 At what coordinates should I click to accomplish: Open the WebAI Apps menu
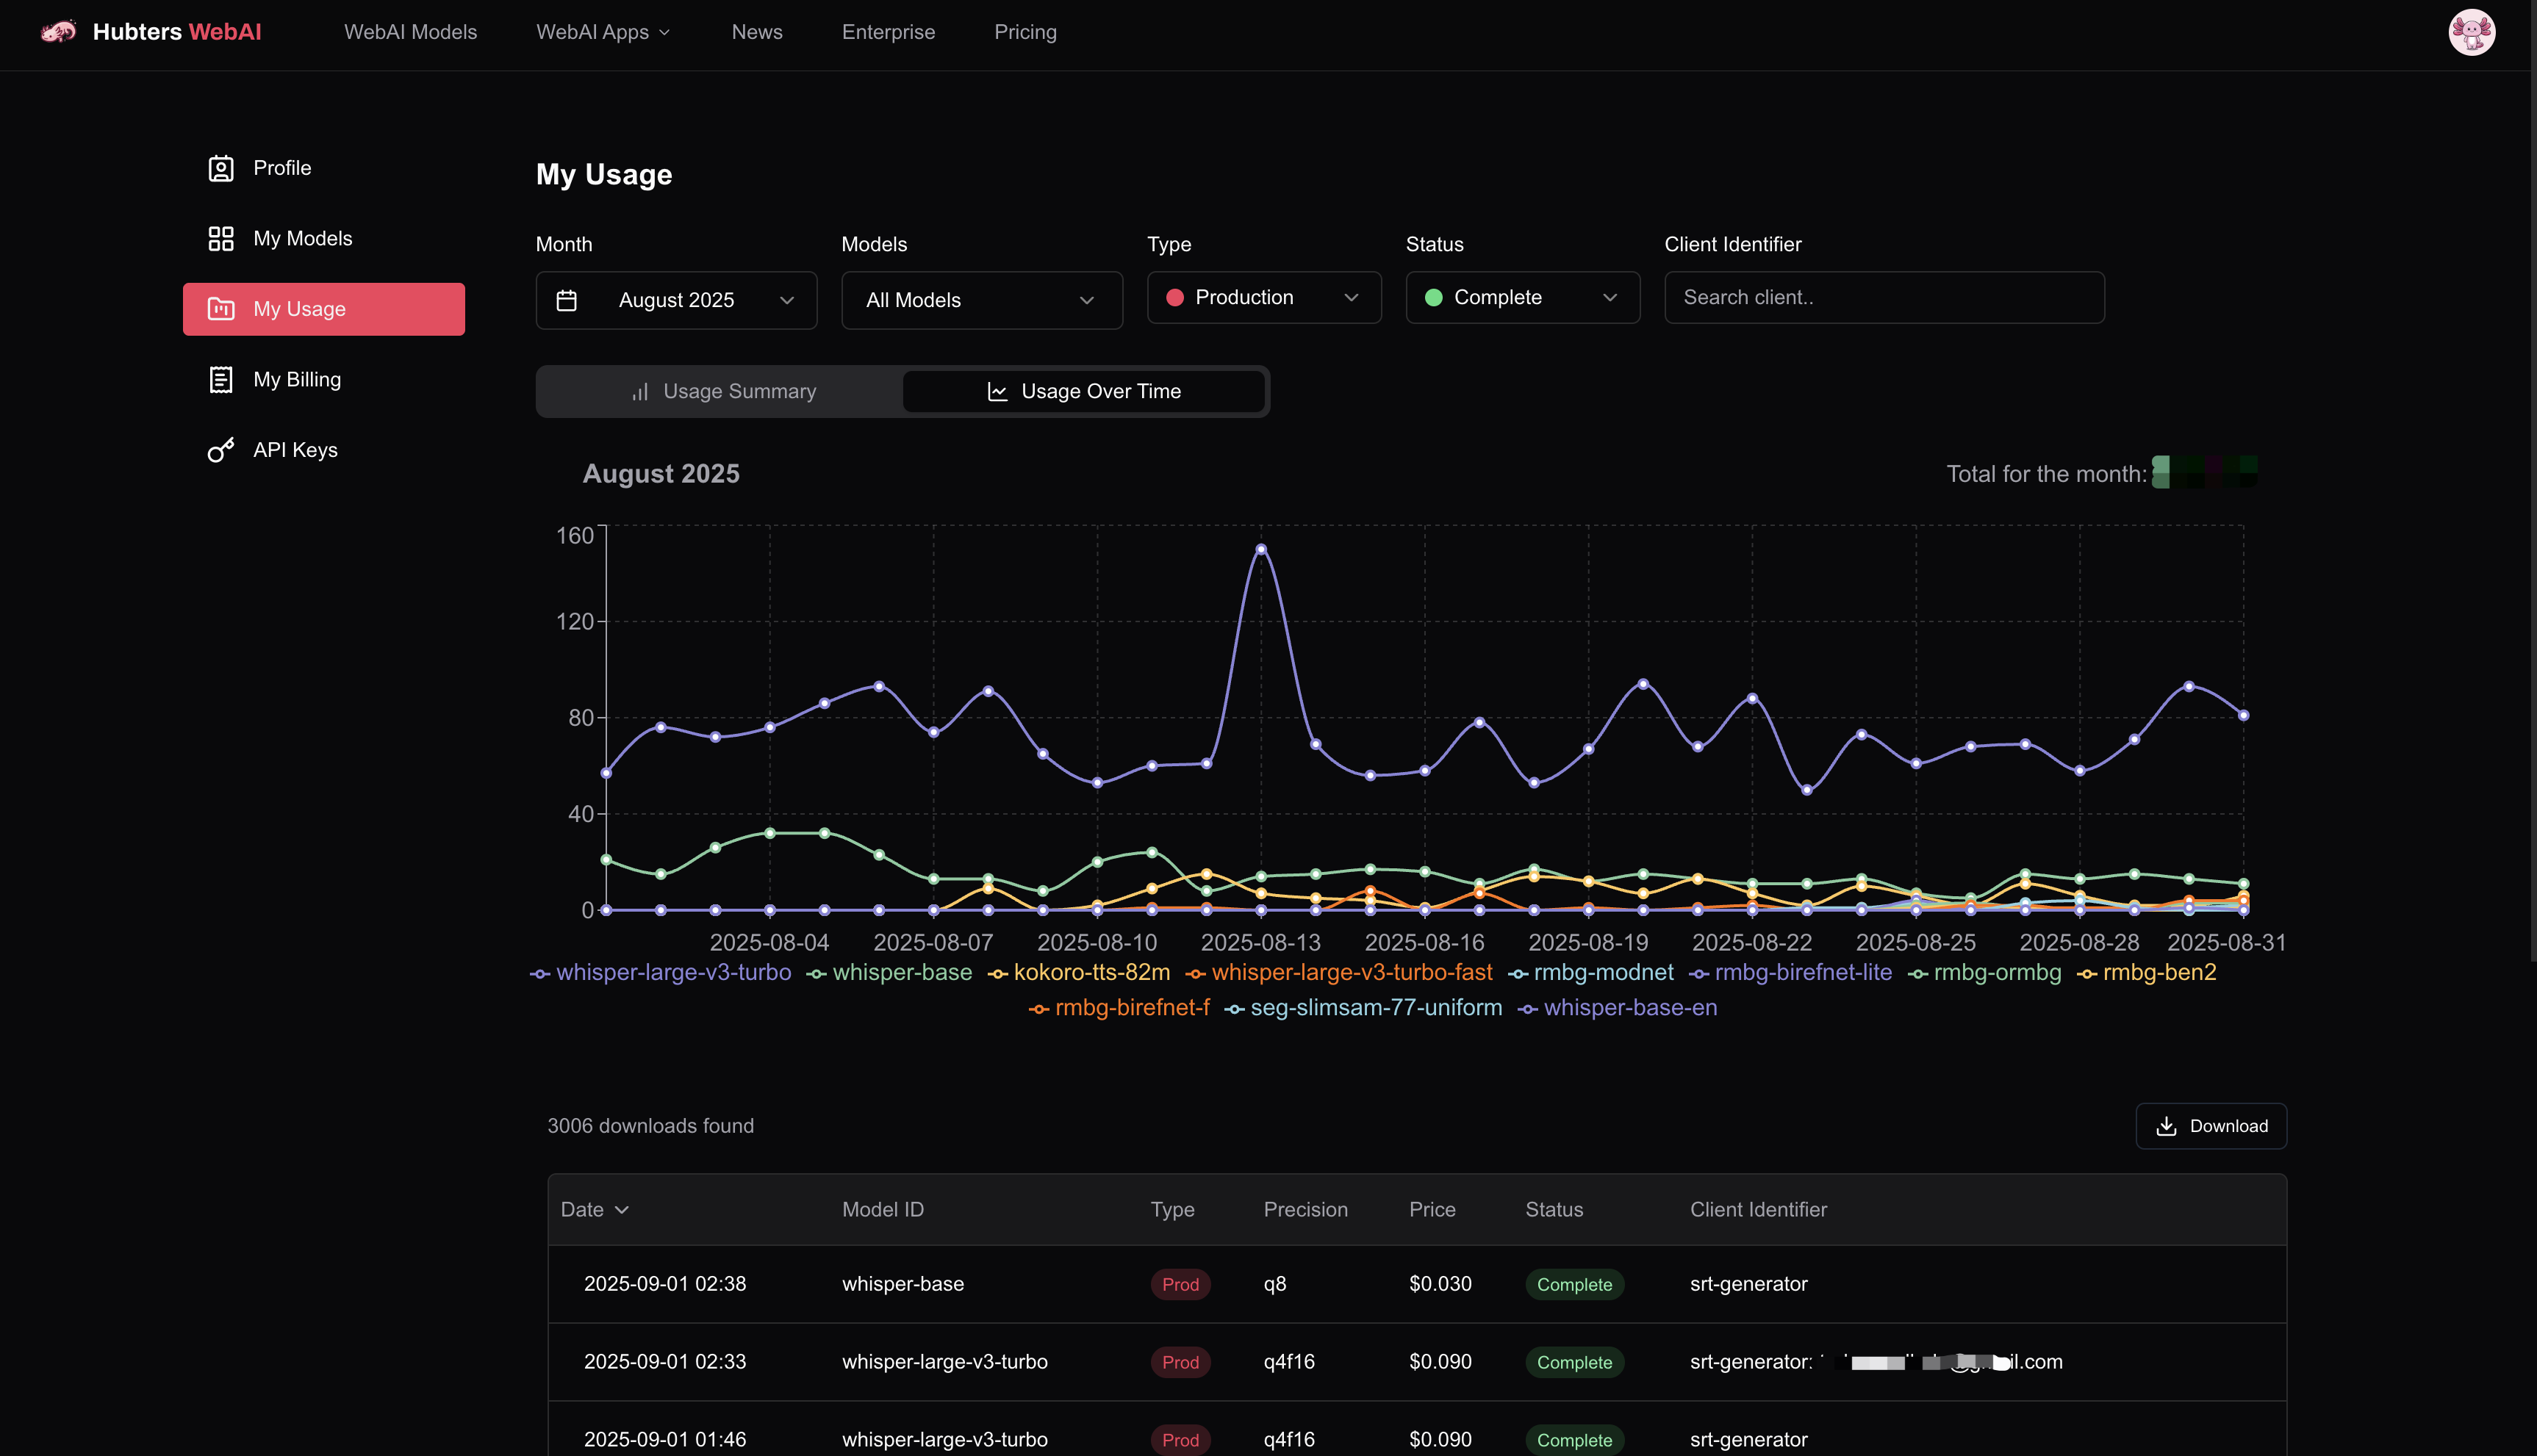click(602, 32)
